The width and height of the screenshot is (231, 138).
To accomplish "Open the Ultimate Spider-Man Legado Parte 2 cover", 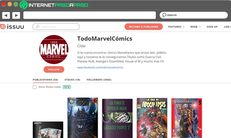I will click(x=117, y=118).
